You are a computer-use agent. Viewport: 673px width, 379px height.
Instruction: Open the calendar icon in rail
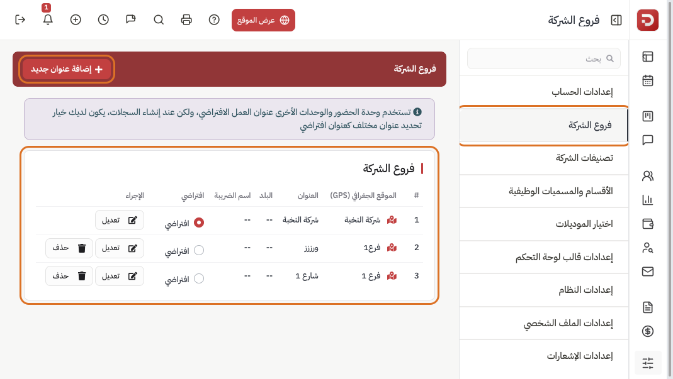pos(648,80)
